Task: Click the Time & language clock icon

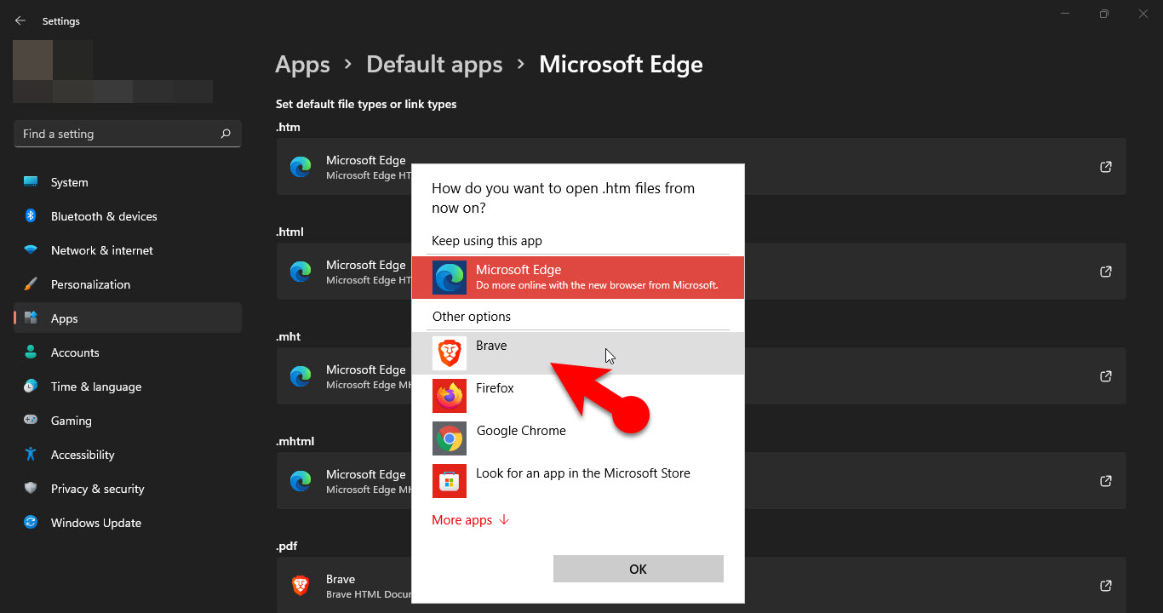Action: [x=31, y=387]
